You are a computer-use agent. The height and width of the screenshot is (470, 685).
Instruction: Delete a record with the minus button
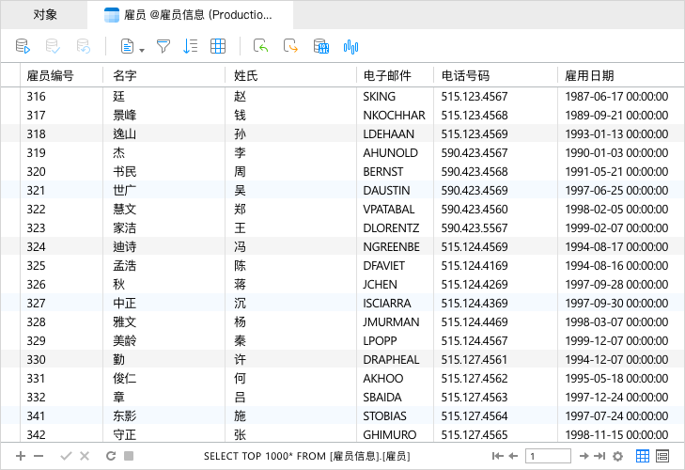tap(39, 456)
